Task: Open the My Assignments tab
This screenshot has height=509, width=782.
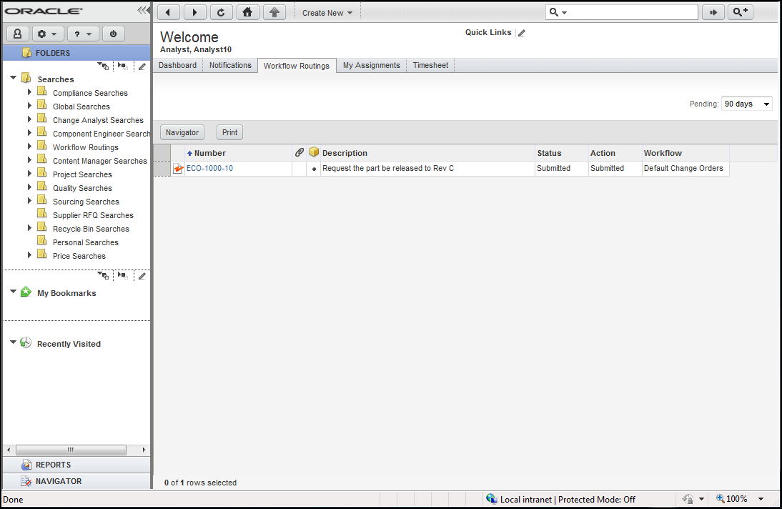Action: 371,65
